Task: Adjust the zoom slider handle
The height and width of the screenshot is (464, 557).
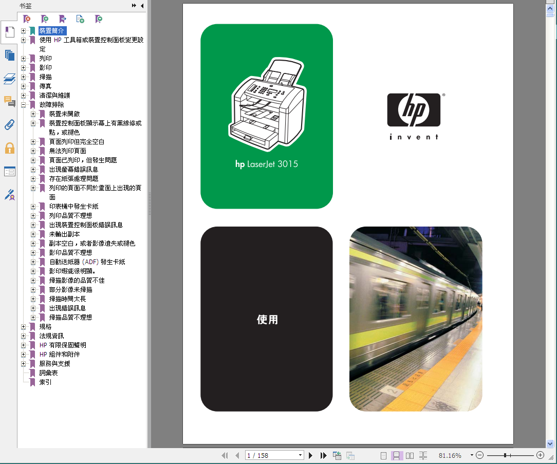Action: pos(505,455)
